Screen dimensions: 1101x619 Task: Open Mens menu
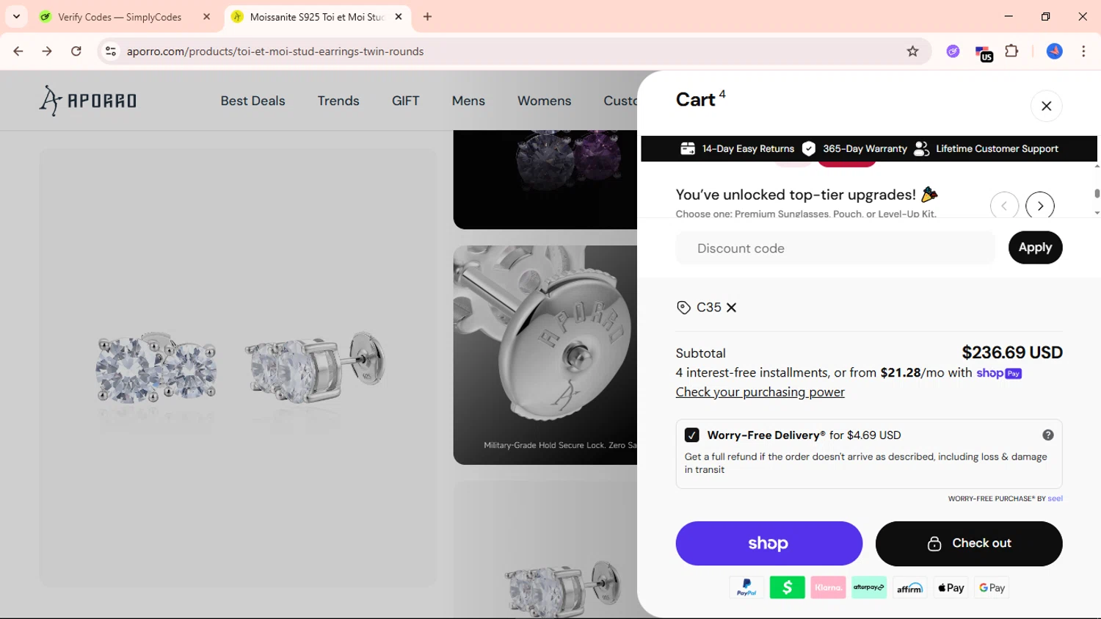[468, 101]
